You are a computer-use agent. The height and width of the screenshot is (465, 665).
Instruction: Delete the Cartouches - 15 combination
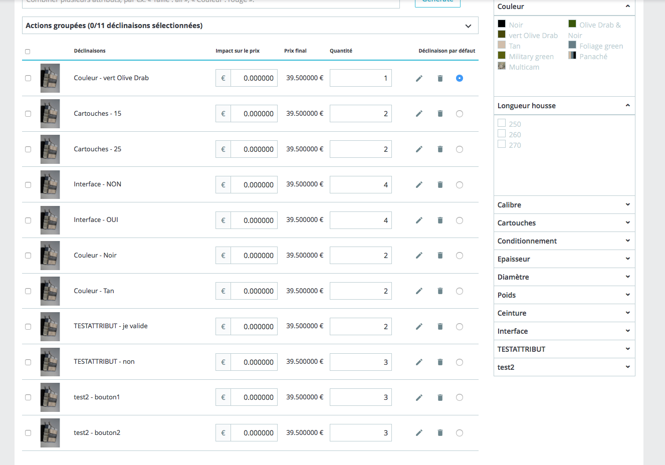point(440,114)
